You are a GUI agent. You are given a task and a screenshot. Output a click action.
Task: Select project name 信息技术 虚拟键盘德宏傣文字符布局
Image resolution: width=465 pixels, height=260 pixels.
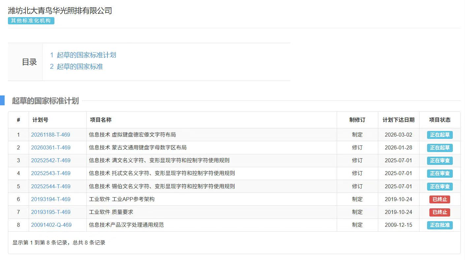point(132,135)
